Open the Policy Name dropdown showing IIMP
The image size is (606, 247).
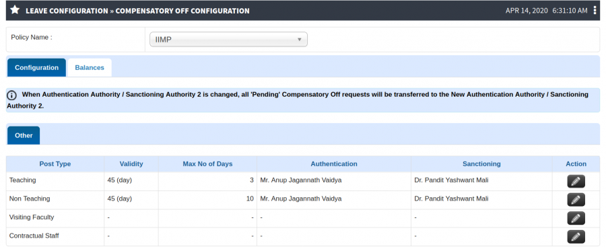(x=228, y=40)
